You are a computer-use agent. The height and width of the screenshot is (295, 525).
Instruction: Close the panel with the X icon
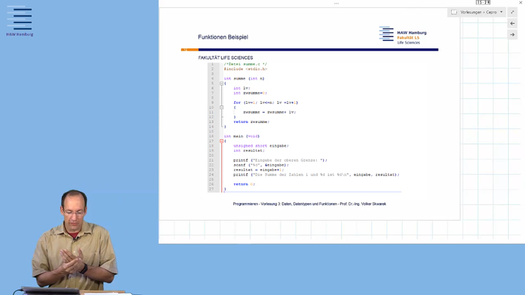pos(520,3)
